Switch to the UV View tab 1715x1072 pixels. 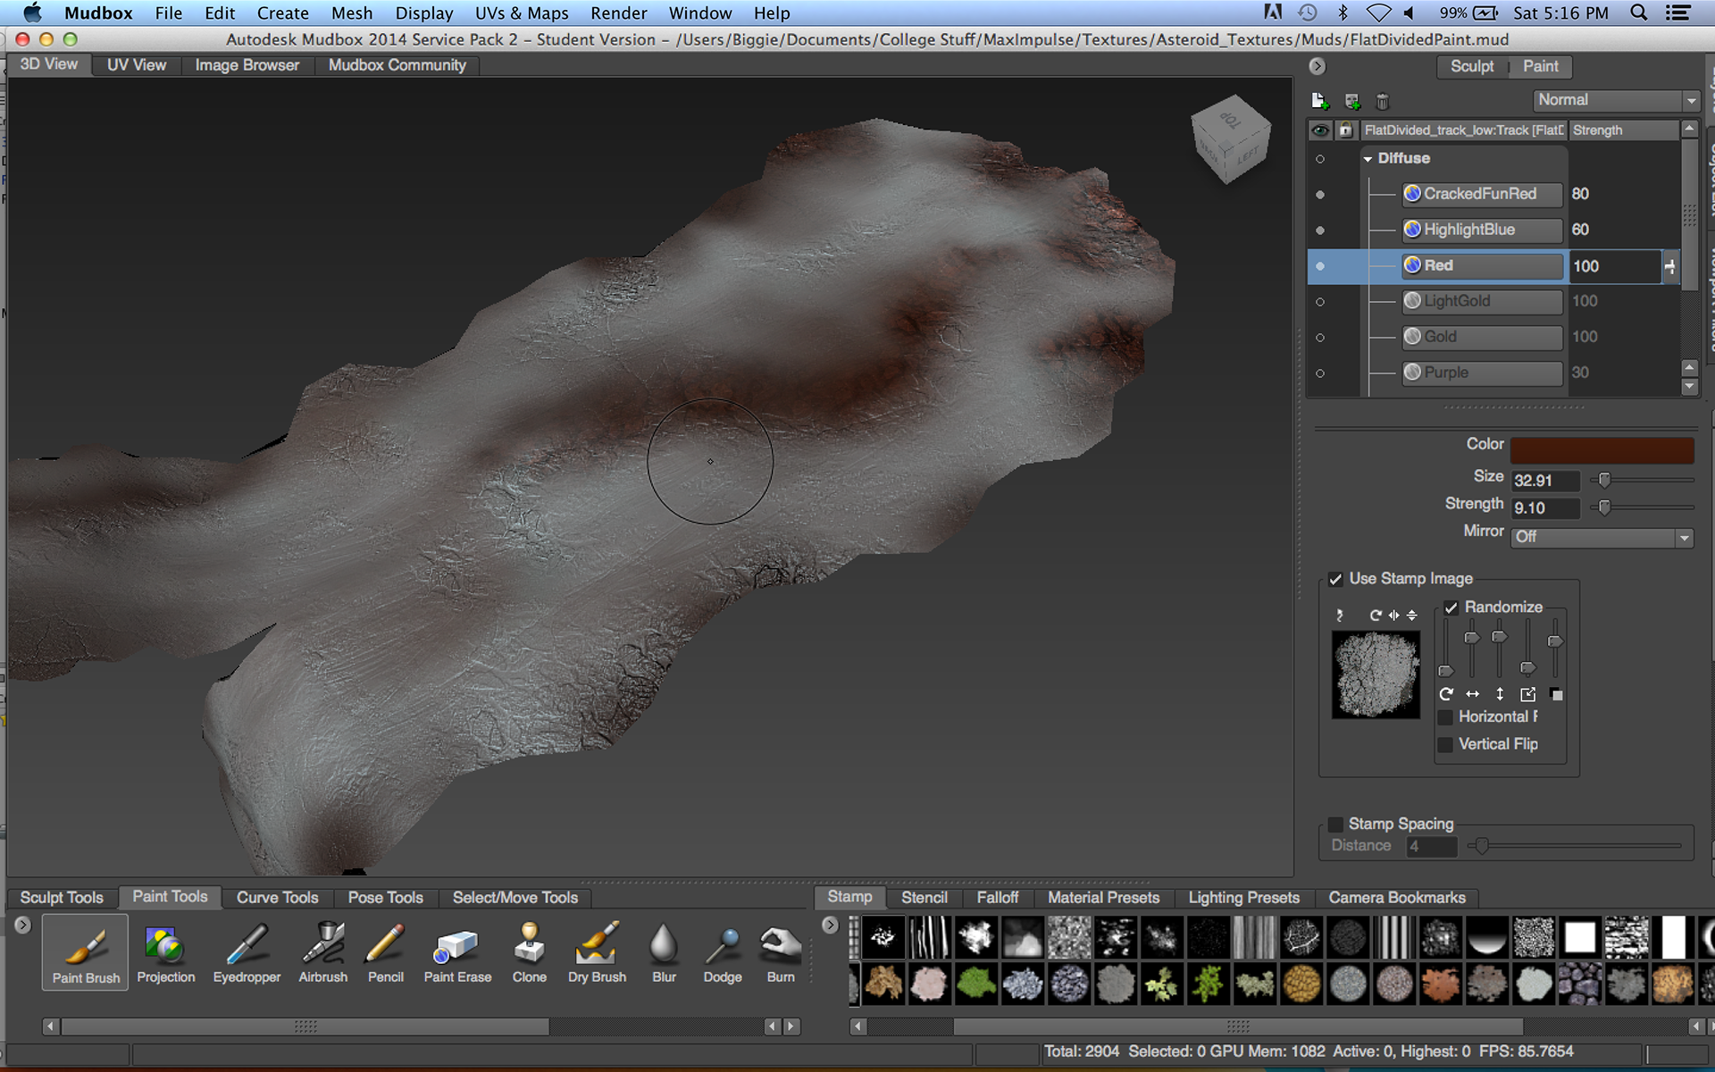click(137, 65)
